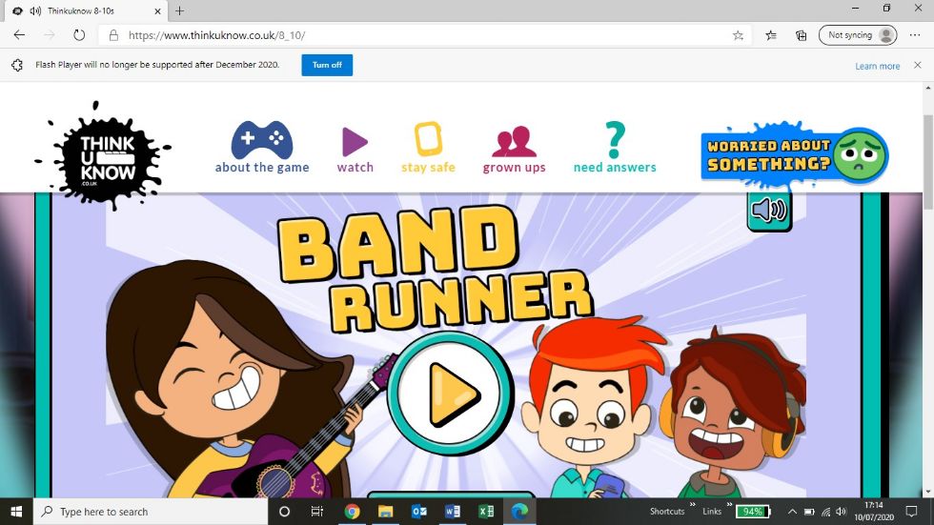
Task: Click the purple watch play triangle icon
Action: click(x=355, y=141)
